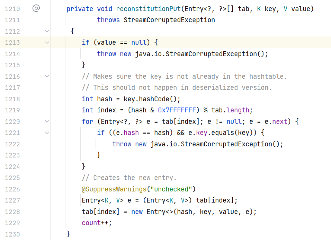Click line number 1225 in the gutter
The height and width of the screenshot is (240, 331).
12,178
